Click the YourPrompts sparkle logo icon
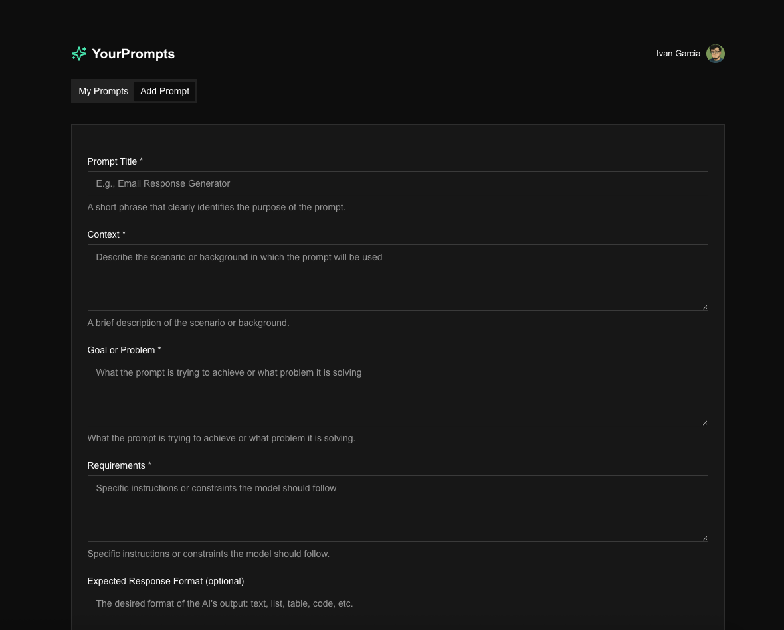Screen dimensions: 784x630 79,54
